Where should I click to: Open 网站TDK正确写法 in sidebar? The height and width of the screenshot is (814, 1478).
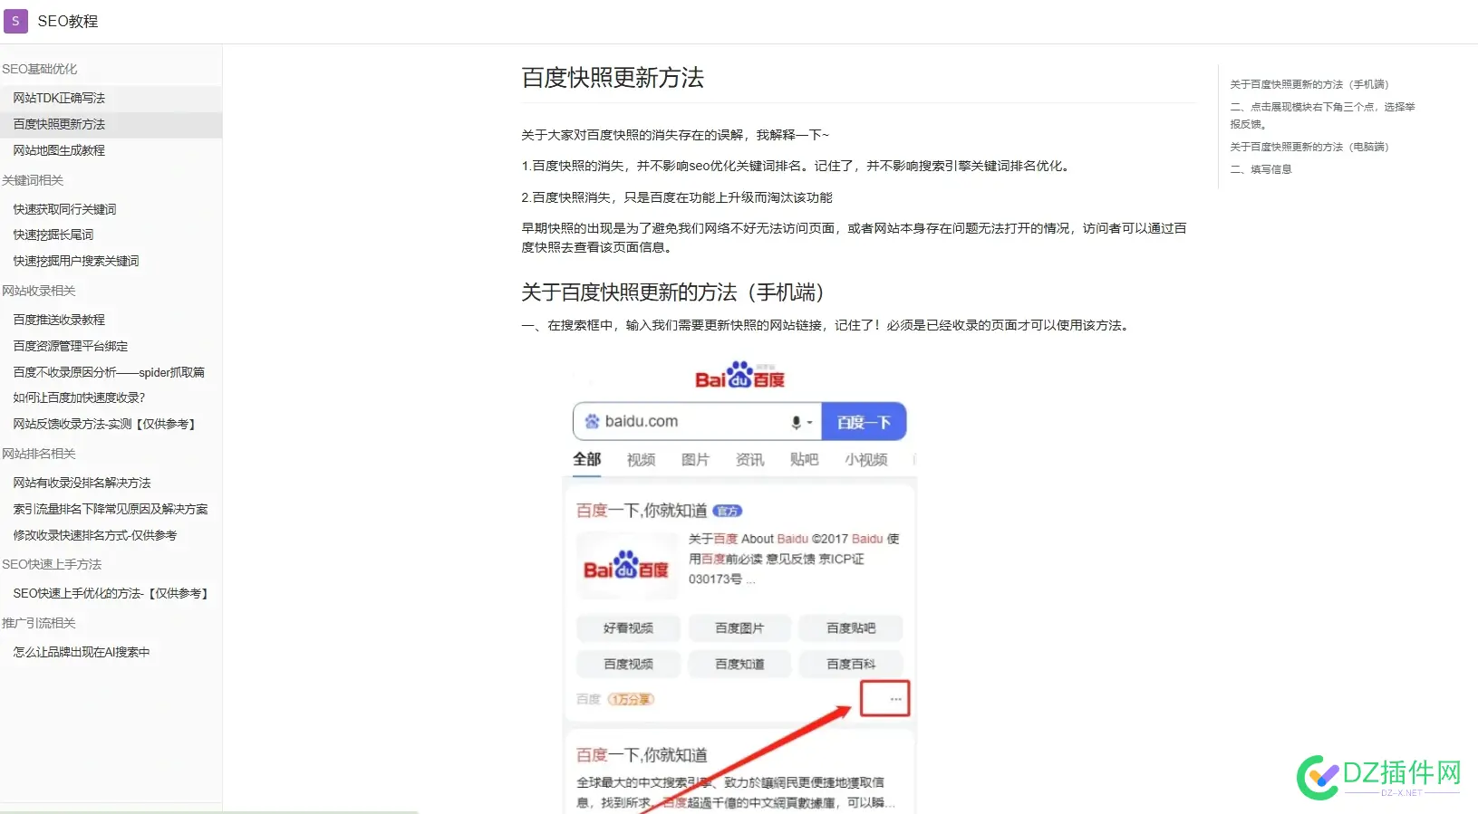pyautogui.click(x=59, y=98)
